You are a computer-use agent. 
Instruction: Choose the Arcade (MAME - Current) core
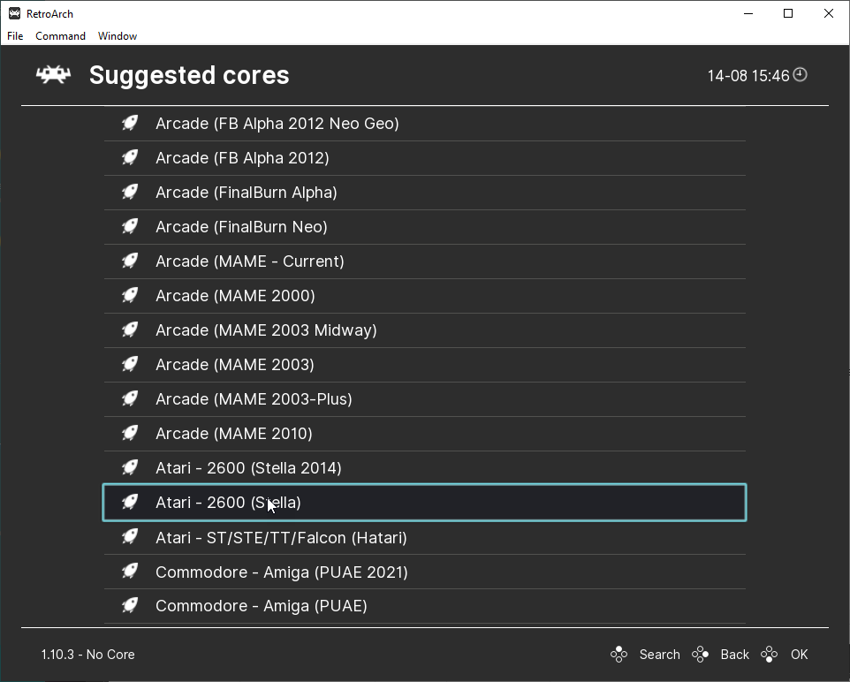tap(250, 261)
